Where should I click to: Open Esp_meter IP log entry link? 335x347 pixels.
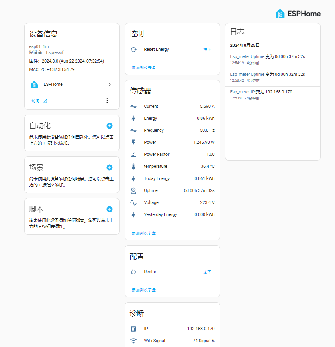point(242,92)
